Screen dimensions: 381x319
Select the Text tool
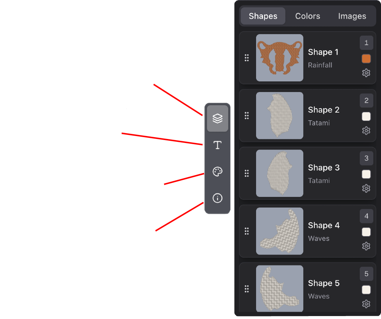pyautogui.click(x=218, y=145)
